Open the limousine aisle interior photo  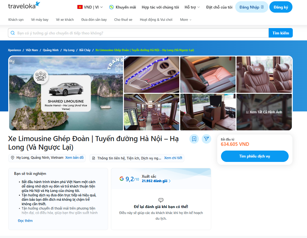tap(151, 112)
